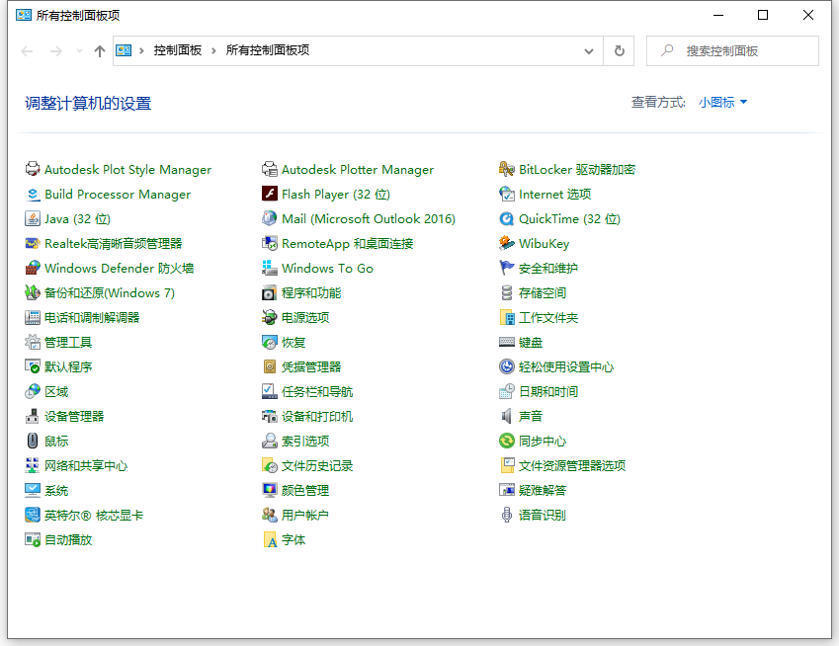
Task: Open the Internet 选项 link
Action: (x=554, y=195)
